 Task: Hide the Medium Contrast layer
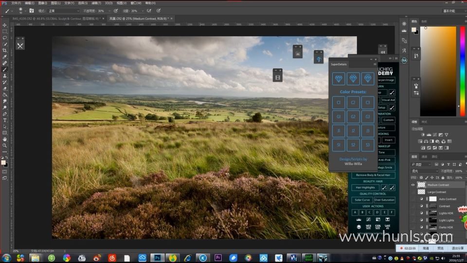[413, 185]
